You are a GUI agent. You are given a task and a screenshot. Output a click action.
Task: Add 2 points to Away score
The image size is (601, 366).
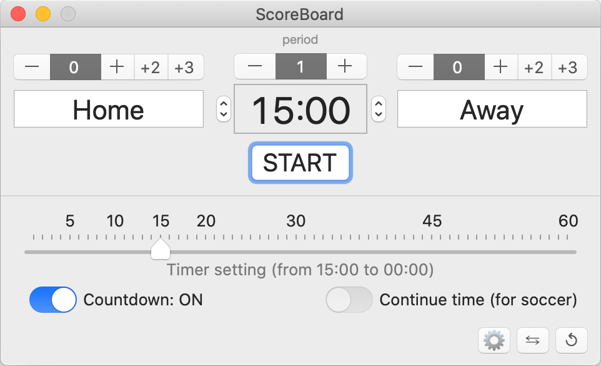534,67
